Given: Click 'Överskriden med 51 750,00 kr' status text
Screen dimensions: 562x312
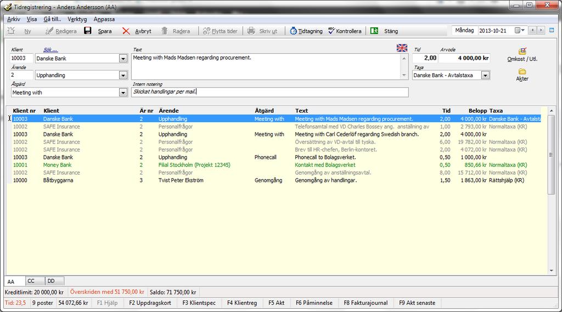Looking at the screenshot, I should point(107,292).
